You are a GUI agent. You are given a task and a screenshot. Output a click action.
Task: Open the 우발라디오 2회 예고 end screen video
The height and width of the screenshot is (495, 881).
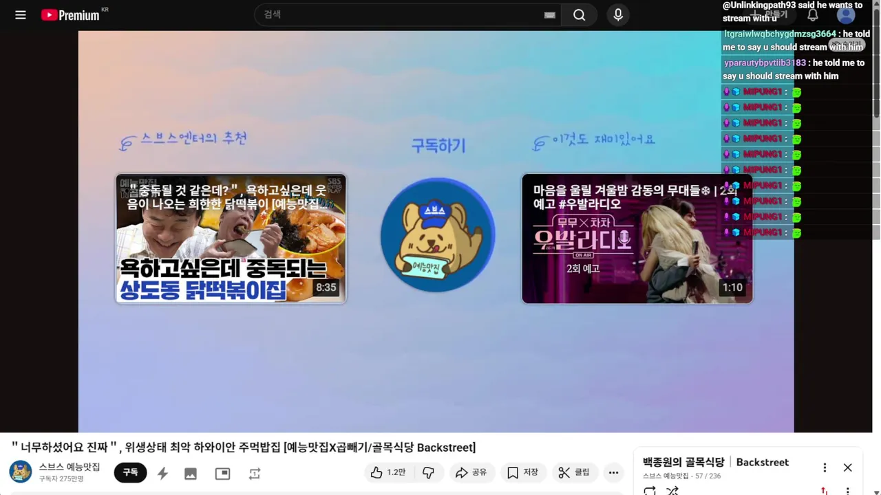click(637, 238)
